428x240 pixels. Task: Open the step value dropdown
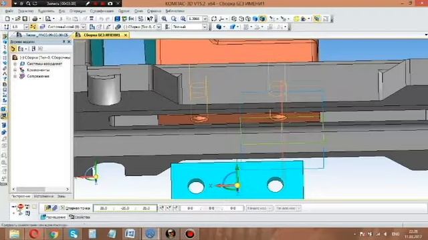pos(26,27)
